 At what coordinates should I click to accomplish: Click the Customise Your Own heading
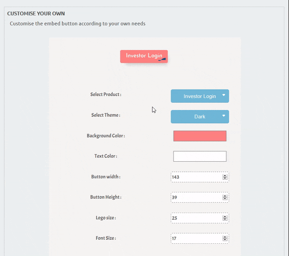[36, 14]
